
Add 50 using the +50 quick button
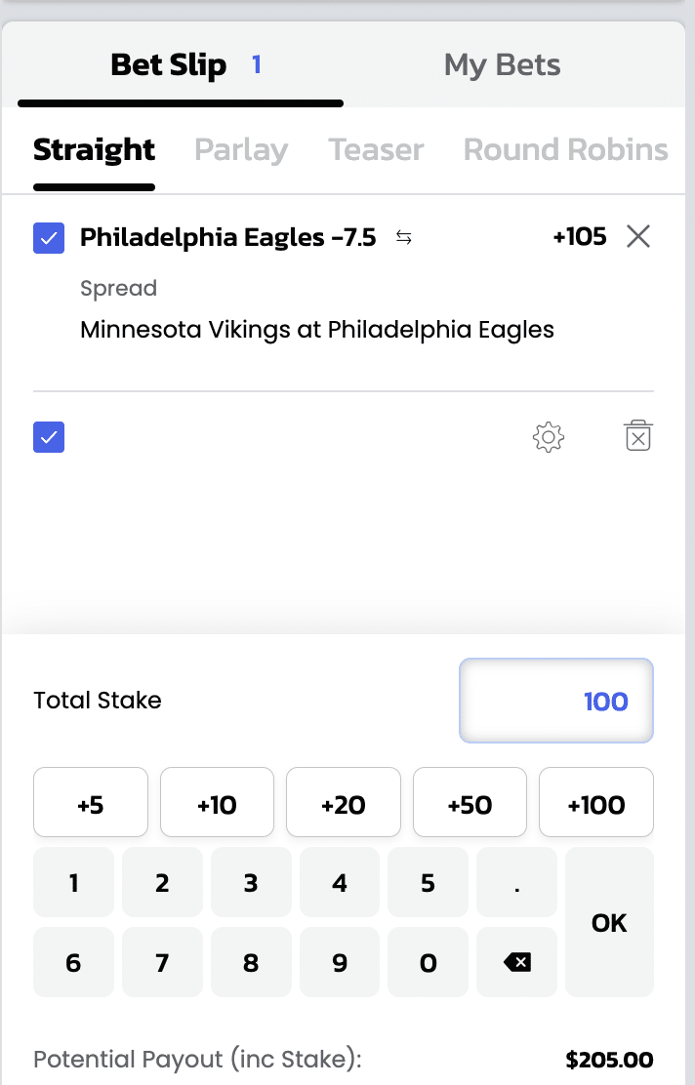coord(470,802)
